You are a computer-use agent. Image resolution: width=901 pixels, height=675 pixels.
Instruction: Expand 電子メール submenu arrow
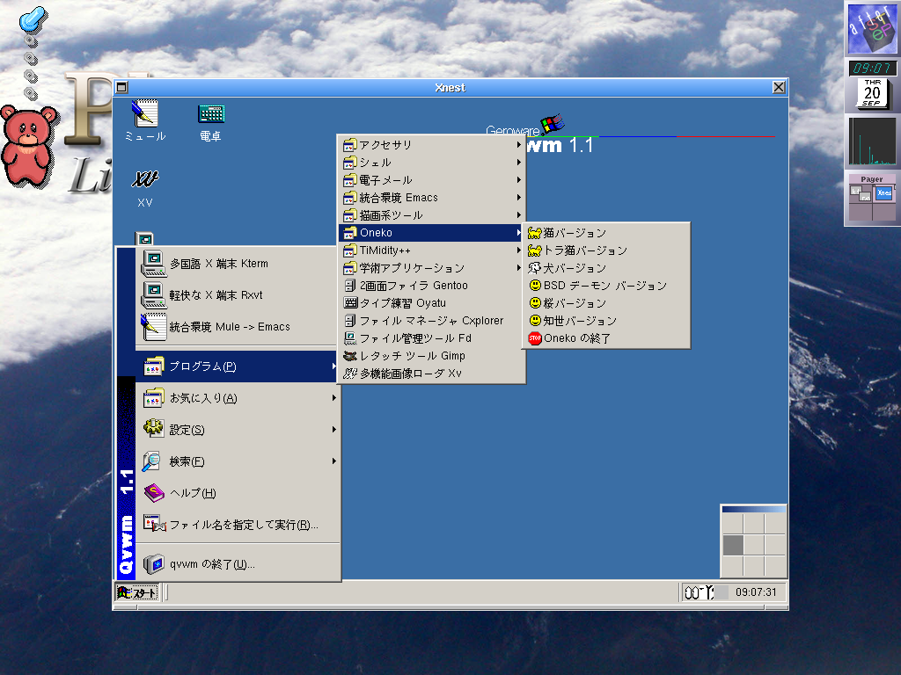(x=518, y=179)
